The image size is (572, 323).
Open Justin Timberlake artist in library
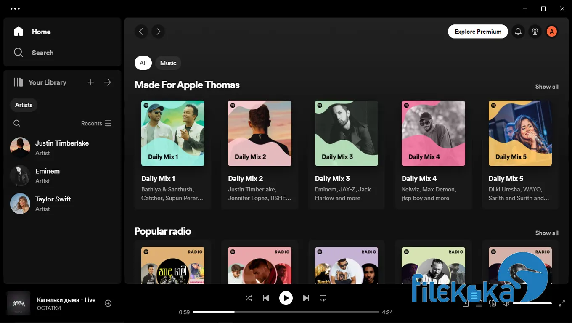point(62,148)
